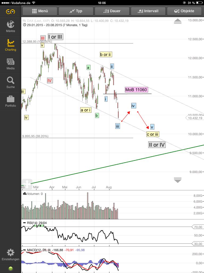Select the blue 'ii' wave label
Screen dimensions: 204x273
click(x=112, y=66)
